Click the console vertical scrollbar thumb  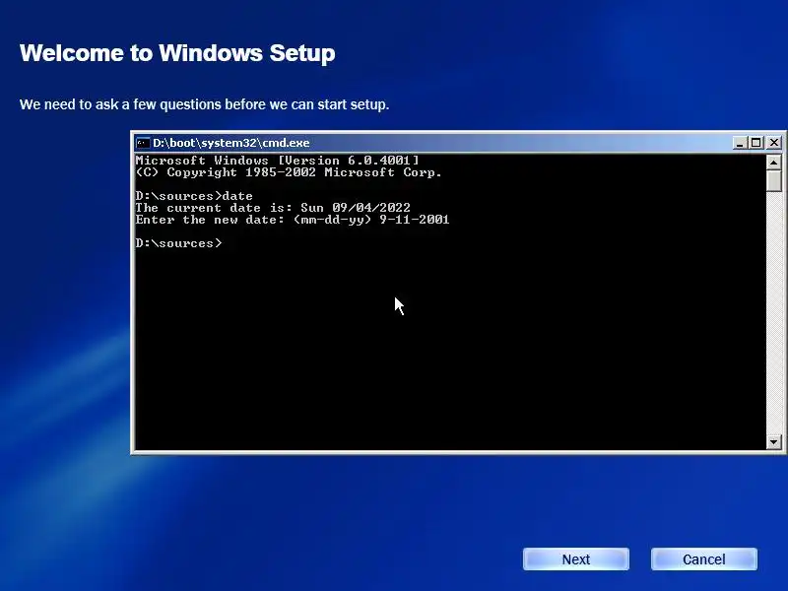click(774, 181)
